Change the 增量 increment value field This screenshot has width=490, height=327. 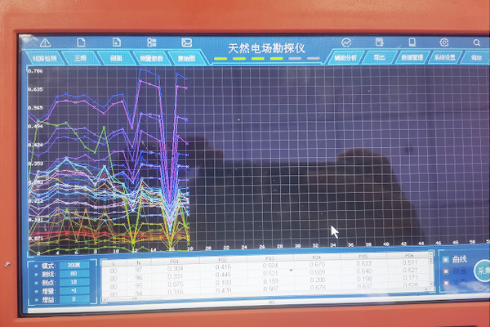(73, 291)
